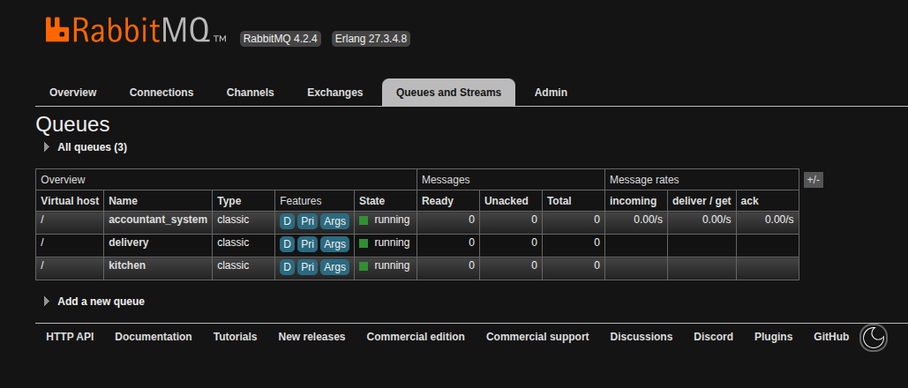Open the delivery queue
This screenshot has height=388, width=908.
click(x=129, y=242)
